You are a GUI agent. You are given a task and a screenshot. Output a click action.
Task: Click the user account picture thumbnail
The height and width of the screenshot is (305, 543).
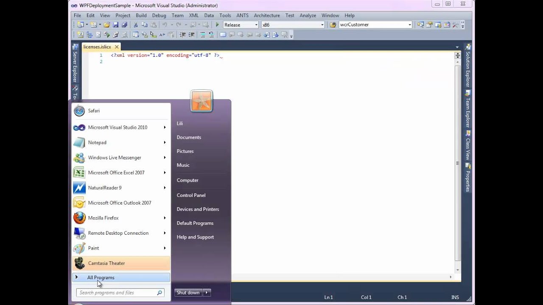point(202,101)
